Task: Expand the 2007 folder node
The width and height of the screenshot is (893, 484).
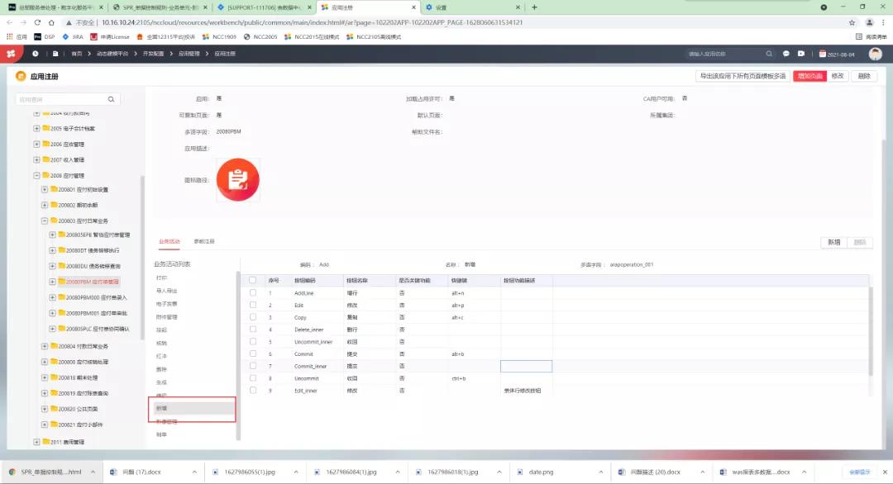Action: coord(36,159)
